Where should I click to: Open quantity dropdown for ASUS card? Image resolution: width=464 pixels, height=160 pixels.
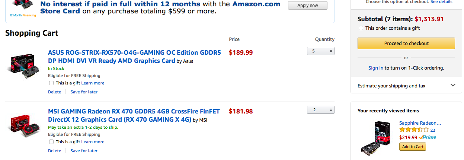tap(320, 51)
